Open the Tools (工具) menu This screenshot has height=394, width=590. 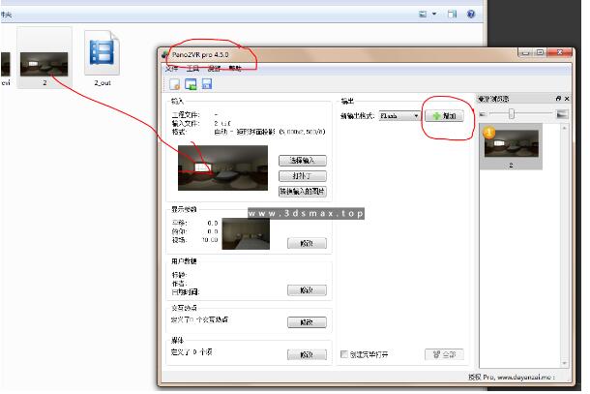(192, 69)
